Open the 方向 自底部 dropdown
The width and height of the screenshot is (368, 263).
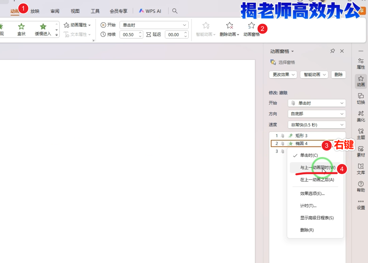[316, 114]
